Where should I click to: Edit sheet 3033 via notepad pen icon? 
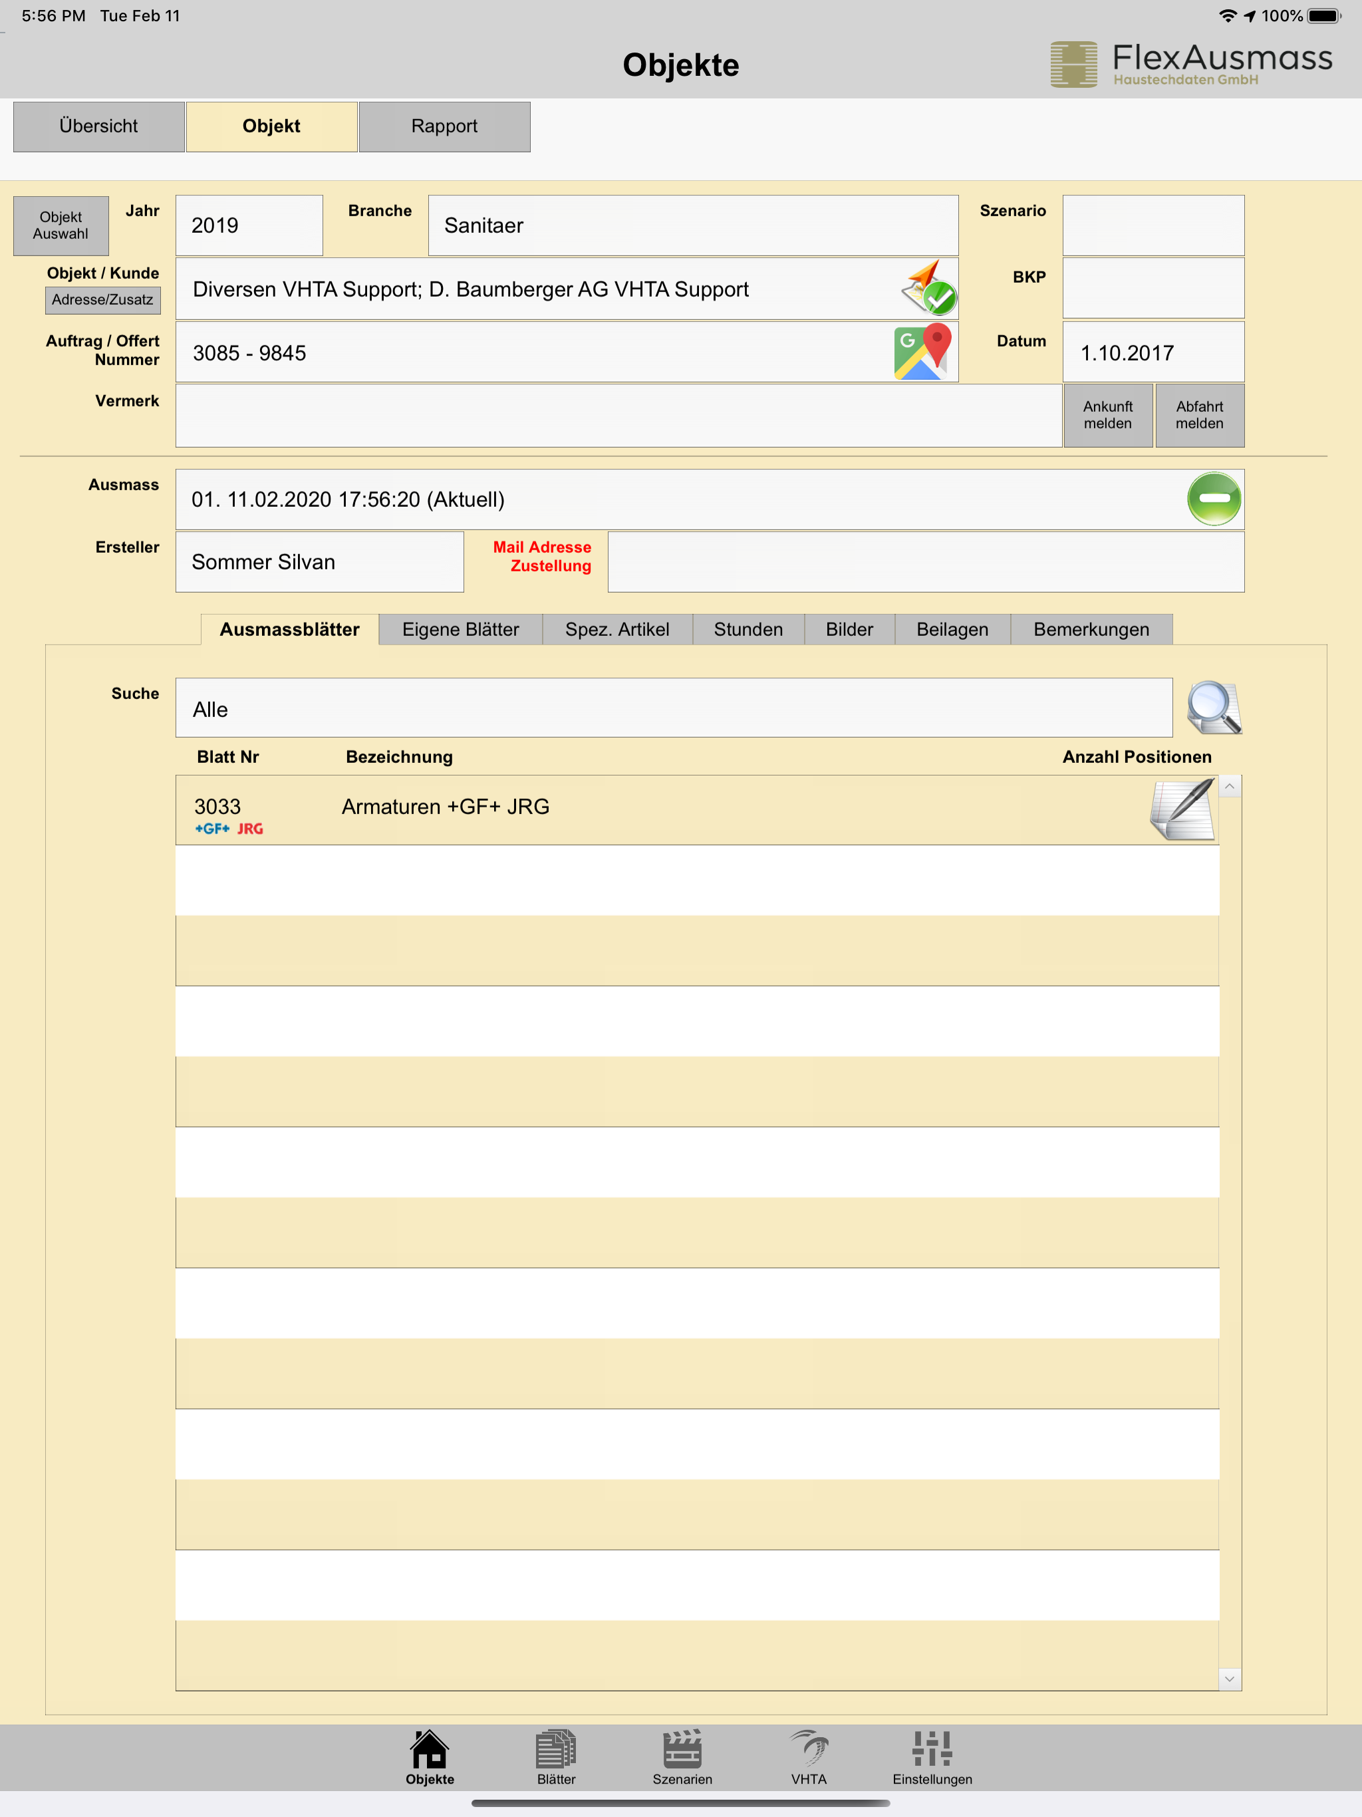1183,810
